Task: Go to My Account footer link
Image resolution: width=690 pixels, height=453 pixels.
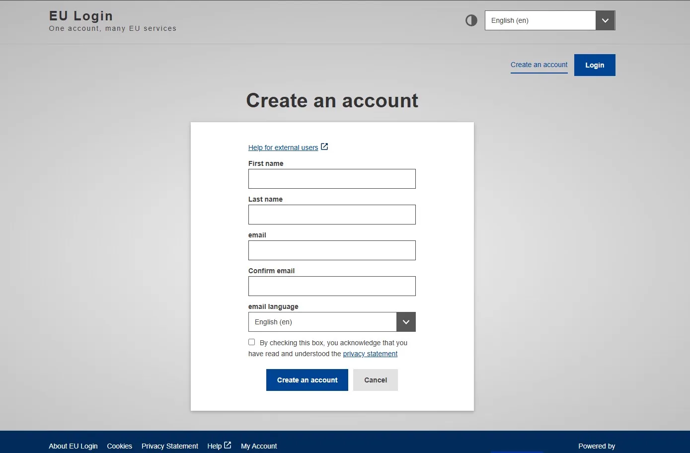Action: [259, 446]
